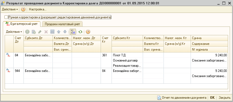Click the Налог. назн. Дт column header
The image size is (233, 102).
pyautogui.click(x=86, y=38)
